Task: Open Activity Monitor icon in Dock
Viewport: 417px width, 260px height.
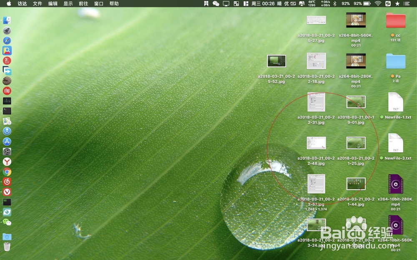Action: point(7,101)
